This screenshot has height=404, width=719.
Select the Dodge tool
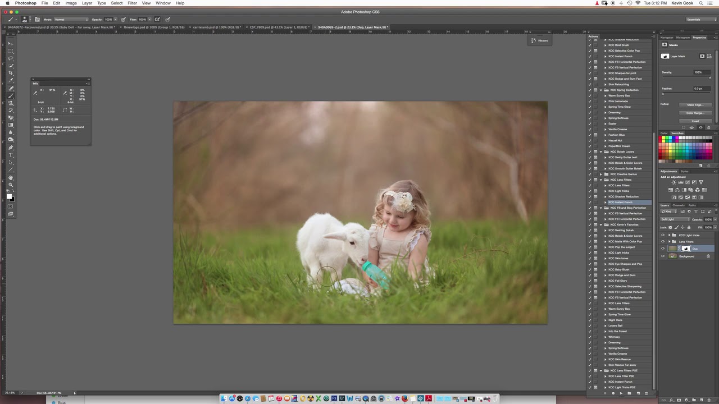(x=10, y=140)
